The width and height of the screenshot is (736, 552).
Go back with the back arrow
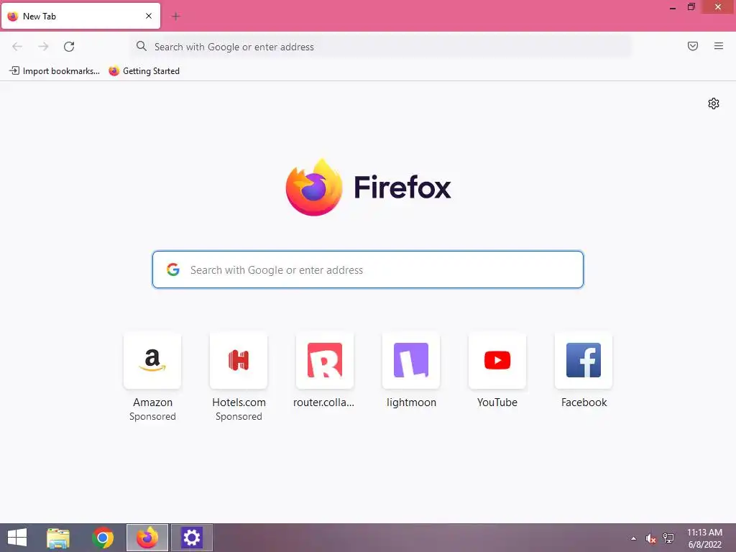click(x=17, y=47)
